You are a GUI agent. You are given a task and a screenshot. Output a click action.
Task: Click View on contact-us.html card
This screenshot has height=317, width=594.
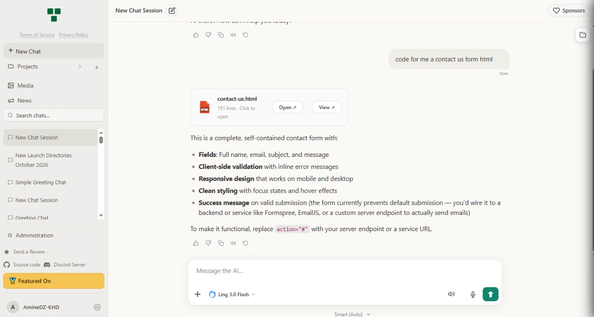tap(327, 107)
